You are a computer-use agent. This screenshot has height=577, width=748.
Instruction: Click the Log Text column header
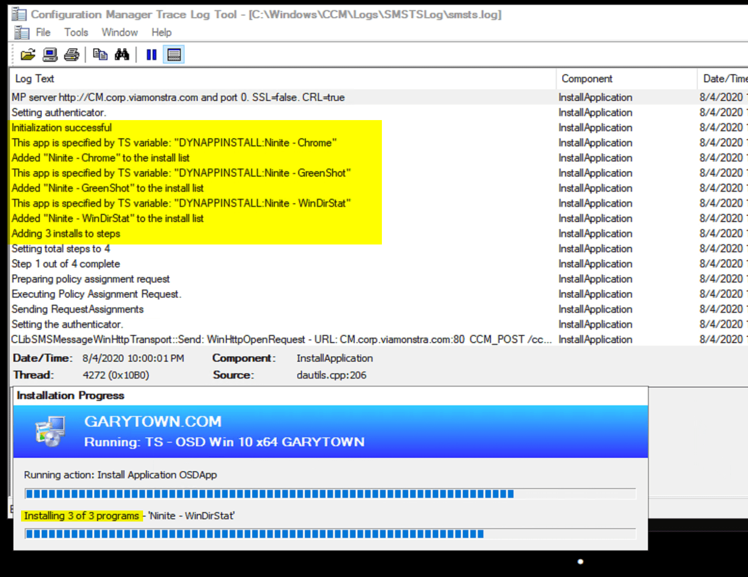34,78
